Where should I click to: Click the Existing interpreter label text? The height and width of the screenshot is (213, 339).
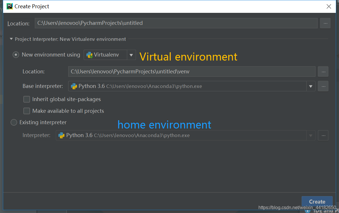click(x=43, y=122)
